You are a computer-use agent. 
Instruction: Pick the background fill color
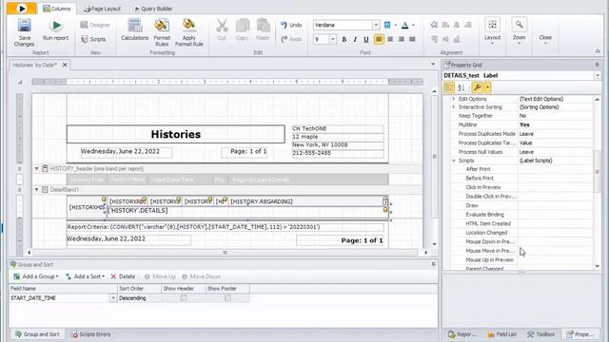coord(387,26)
